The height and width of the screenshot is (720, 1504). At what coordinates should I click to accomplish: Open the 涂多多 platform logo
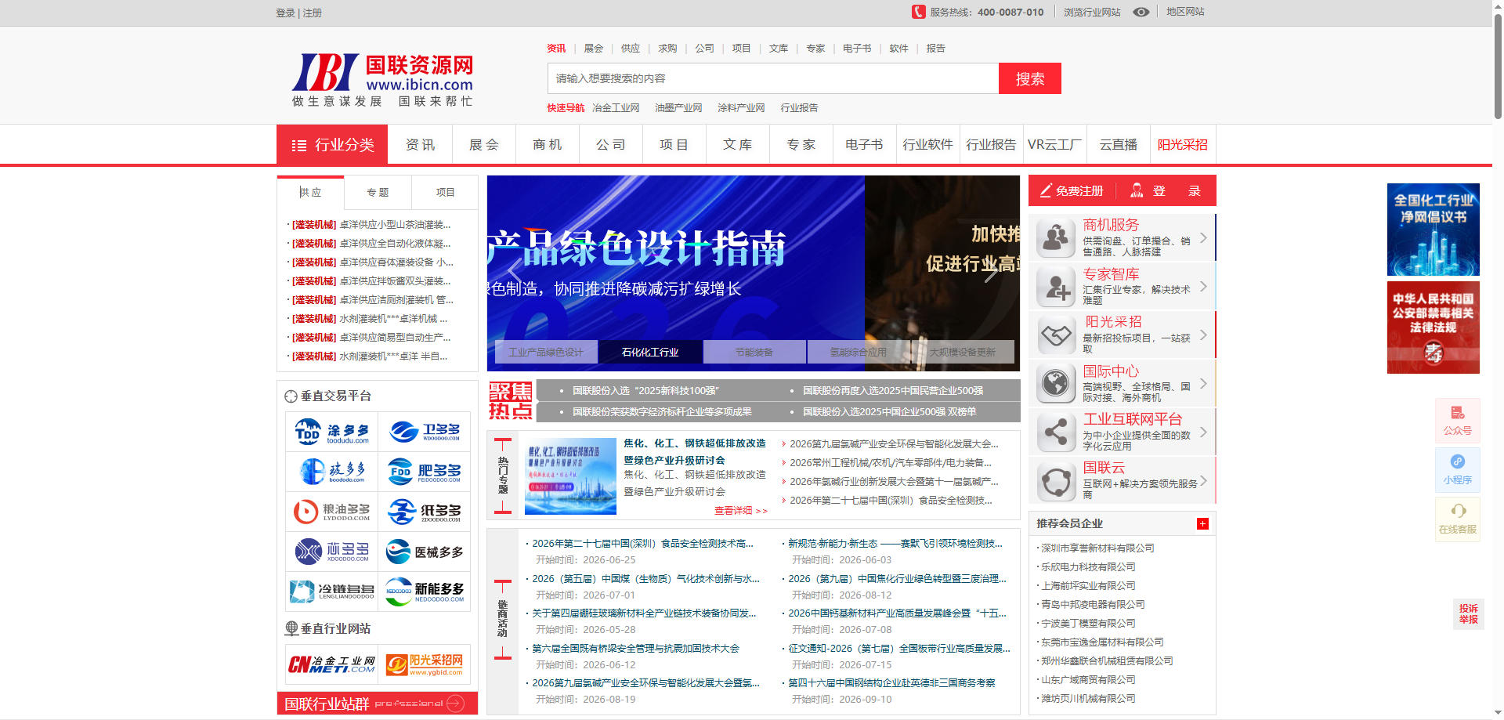332,432
